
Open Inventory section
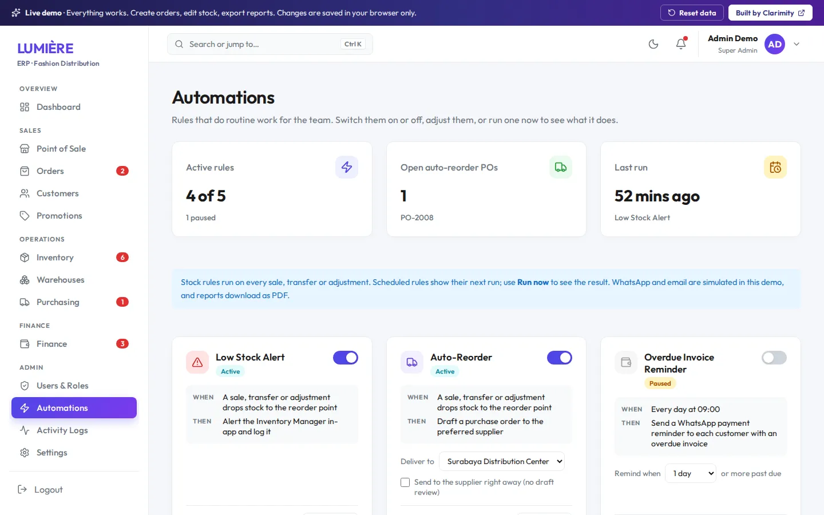(x=74, y=257)
